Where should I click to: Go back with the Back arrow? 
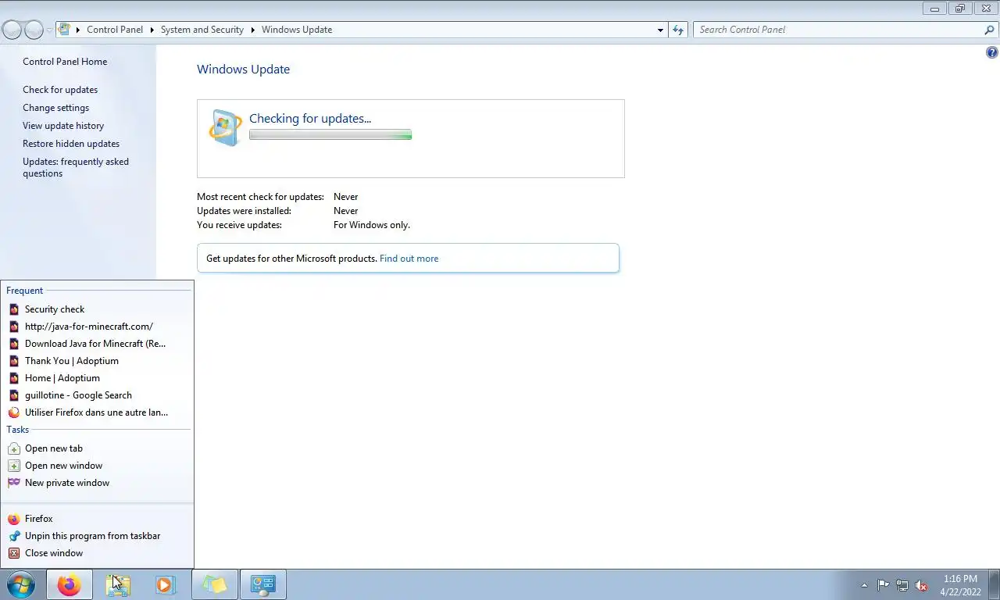pos(12,30)
